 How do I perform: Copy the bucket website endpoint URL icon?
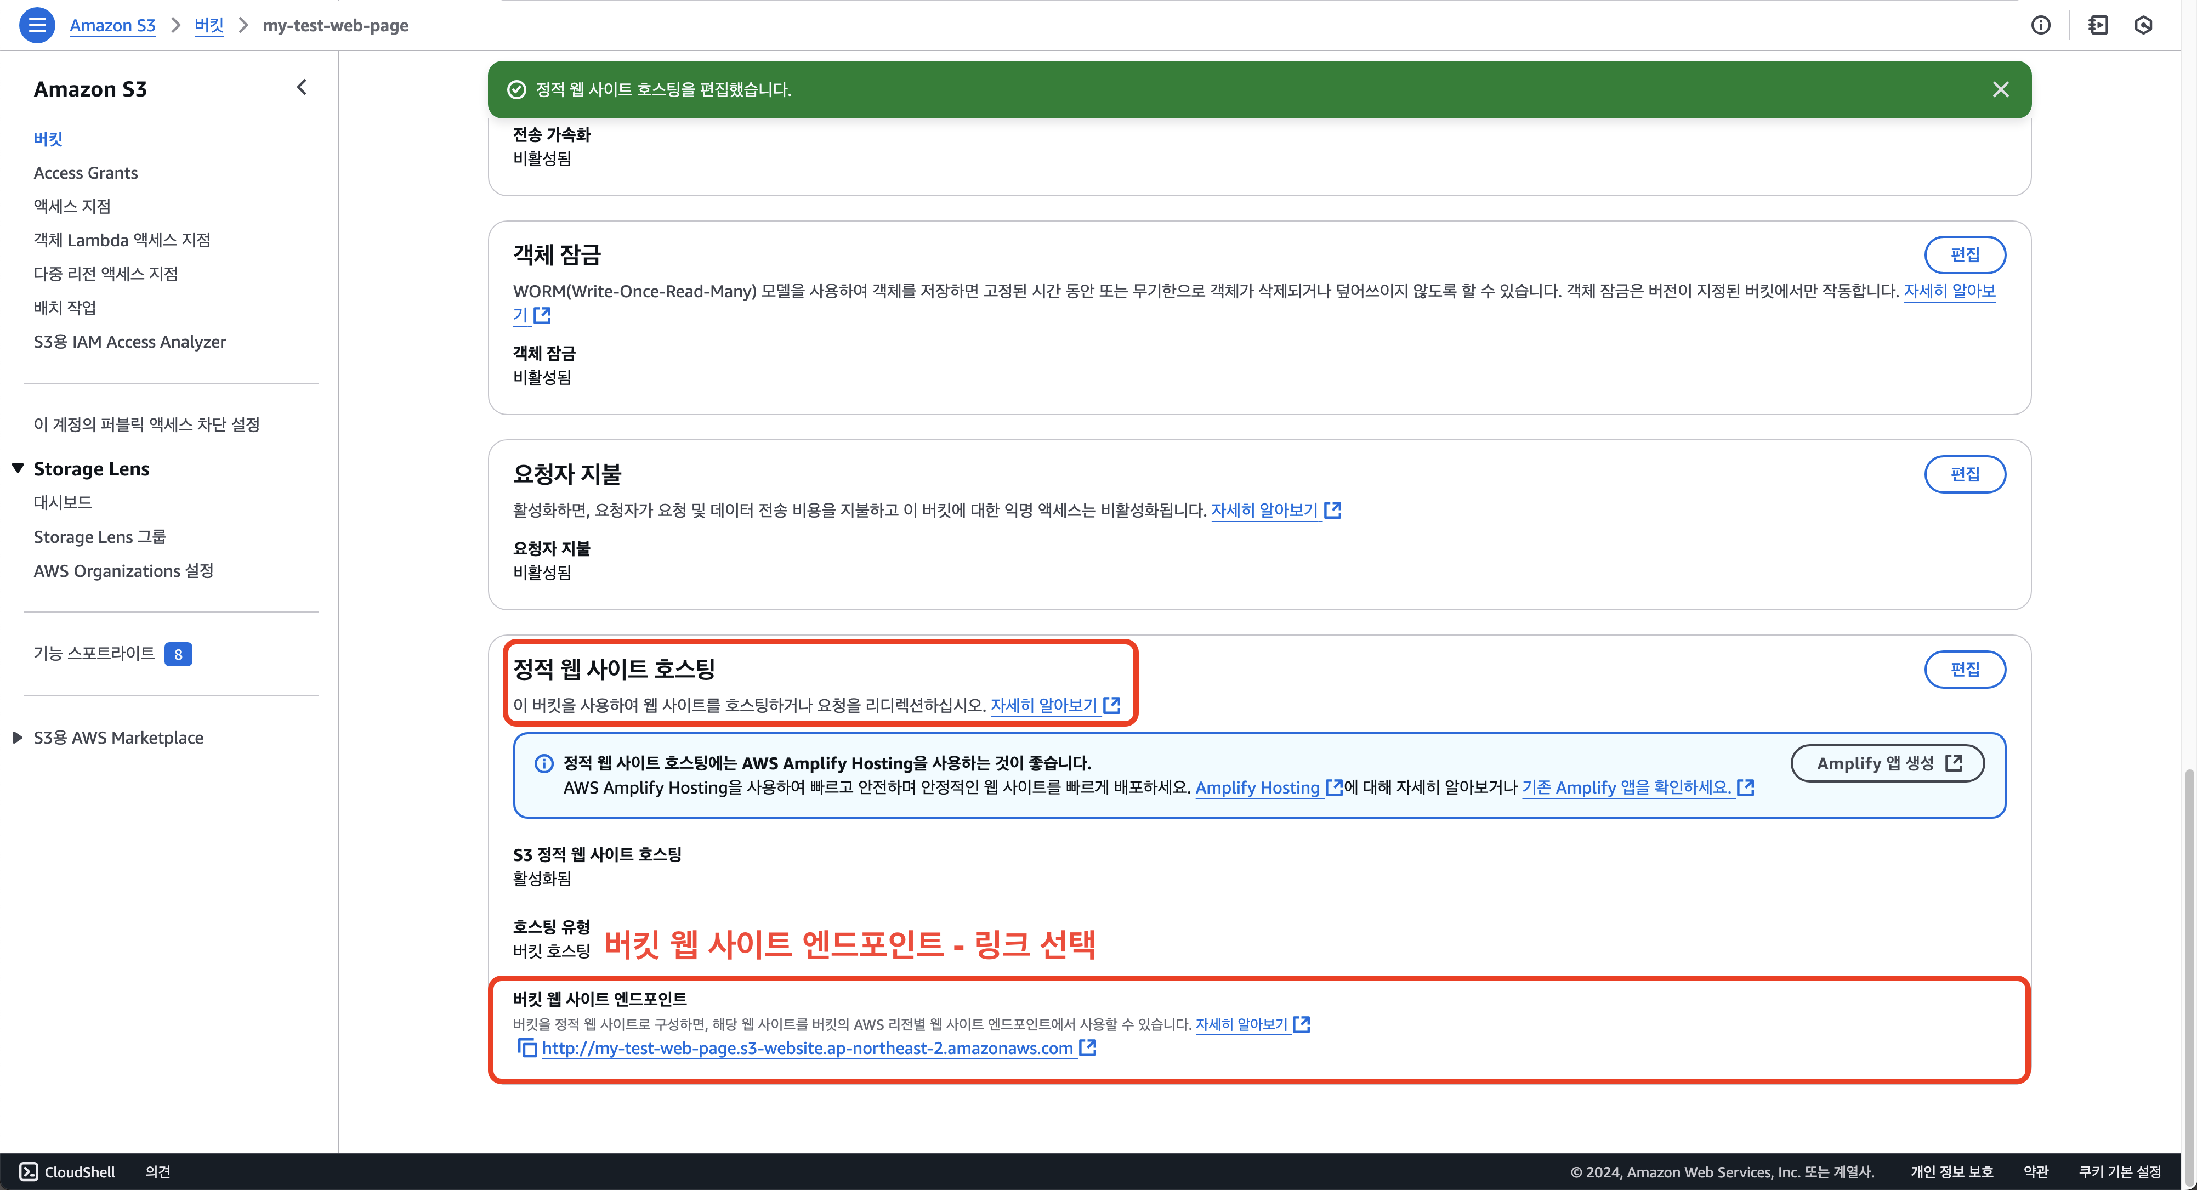527,1047
